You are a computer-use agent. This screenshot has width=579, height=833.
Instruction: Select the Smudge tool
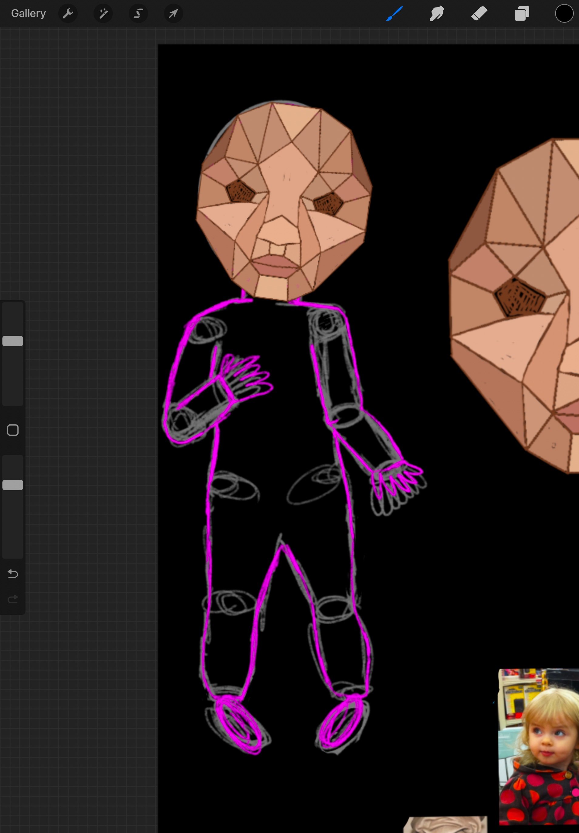coord(437,14)
